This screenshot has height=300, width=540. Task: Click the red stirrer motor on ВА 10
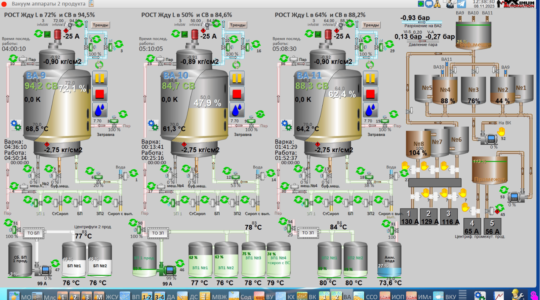click(195, 35)
